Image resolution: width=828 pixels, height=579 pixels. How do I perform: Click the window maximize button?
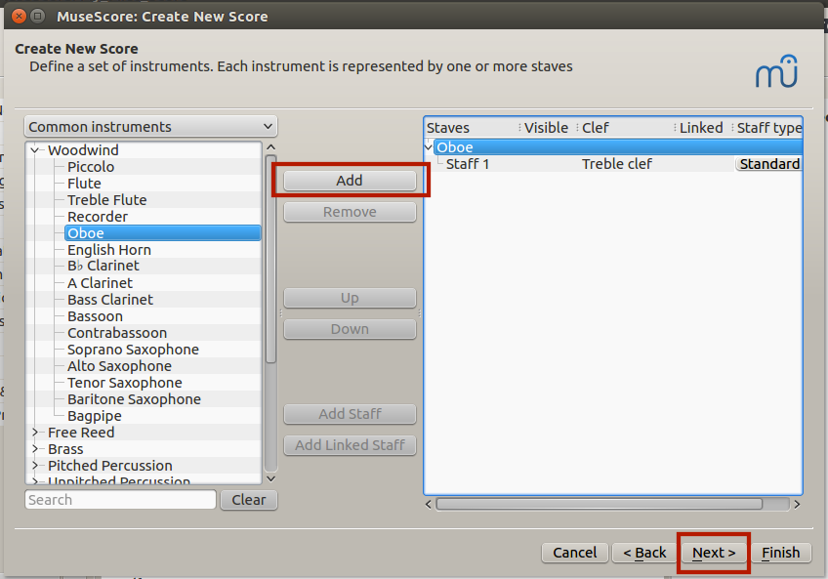[x=37, y=17]
